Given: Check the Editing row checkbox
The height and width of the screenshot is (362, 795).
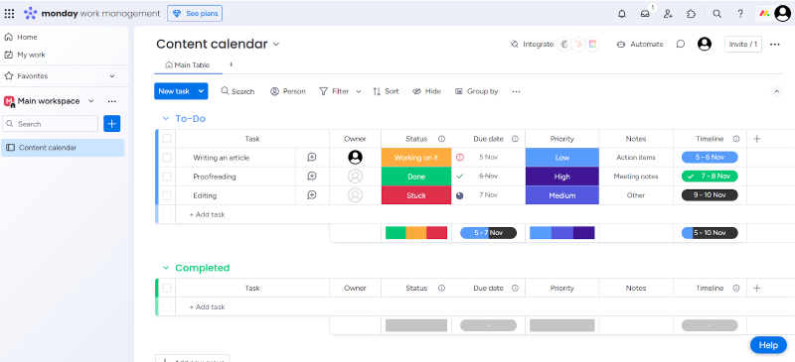Looking at the screenshot, I should pyautogui.click(x=167, y=195).
